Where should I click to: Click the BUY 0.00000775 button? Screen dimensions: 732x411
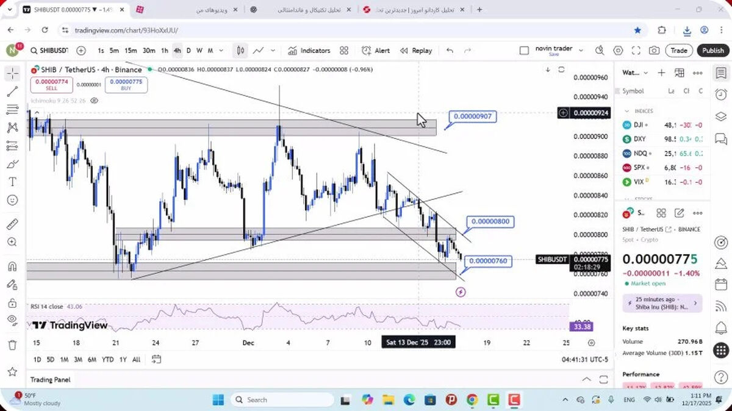[x=126, y=85]
